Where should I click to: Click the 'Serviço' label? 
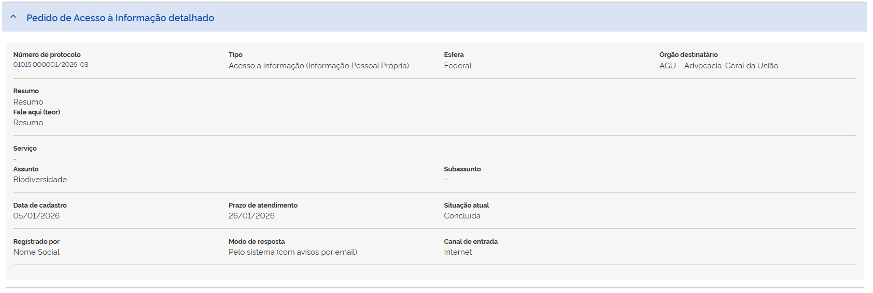click(25, 149)
